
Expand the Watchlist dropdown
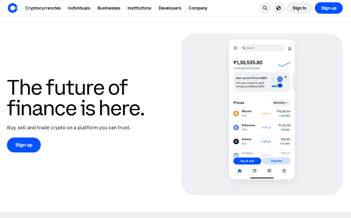[281, 103]
